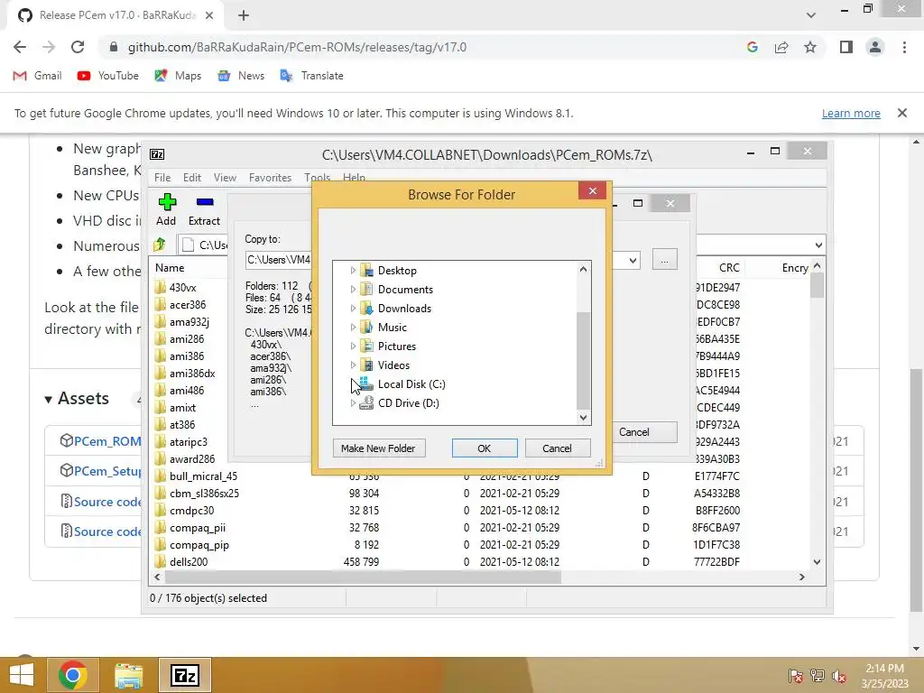The height and width of the screenshot is (693, 924).
Task: Select the Downloads folder
Action: tap(404, 309)
